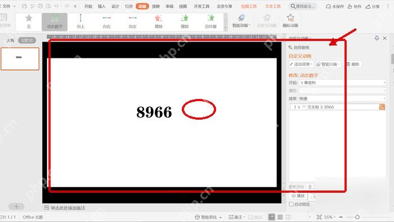This screenshot has height=222, width=394.
Task: Toggle the 备注 notes button in status bar
Action: tap(237, 218)
